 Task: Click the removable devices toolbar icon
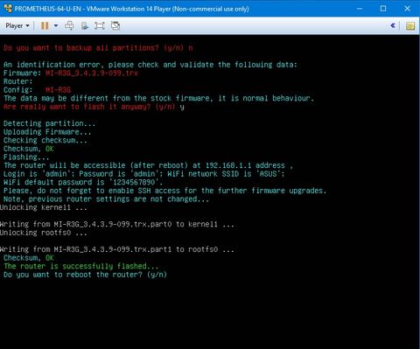[85, 26]
